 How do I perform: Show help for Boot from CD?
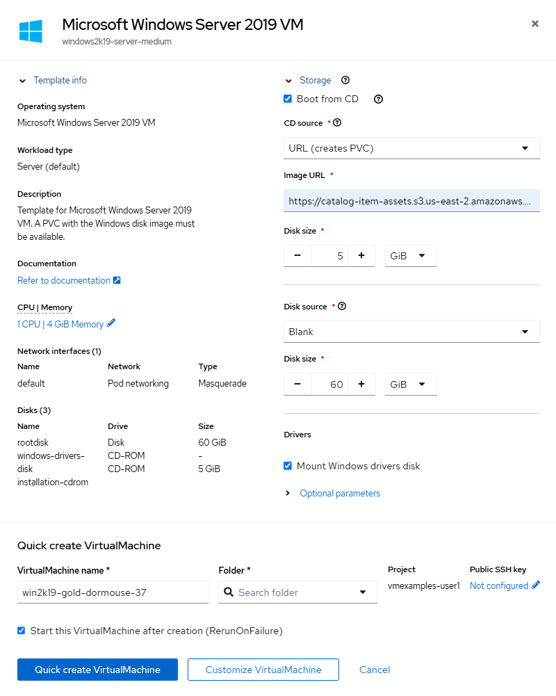click(378, 99)
